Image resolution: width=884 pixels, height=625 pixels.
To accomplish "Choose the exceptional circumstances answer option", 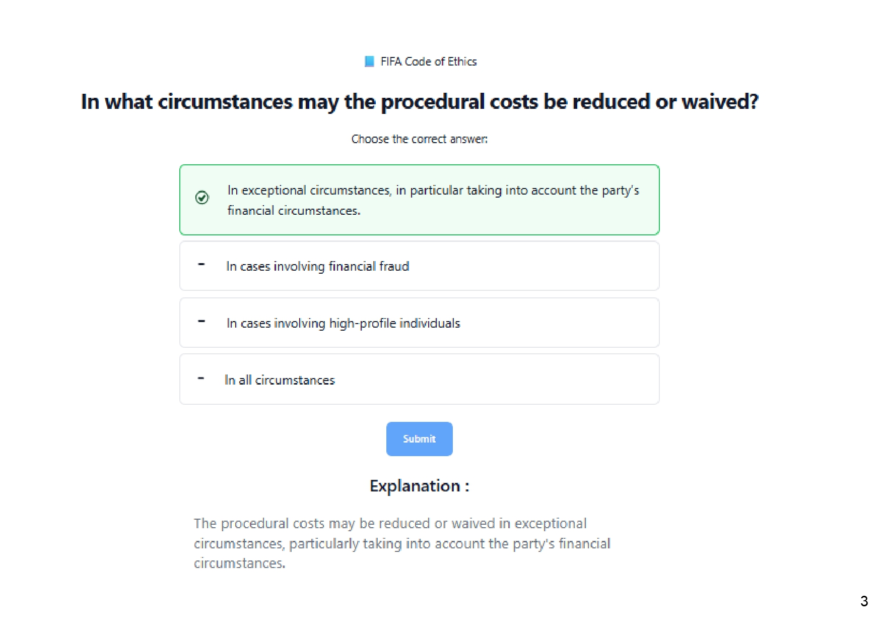I will (x=420, y=200).
